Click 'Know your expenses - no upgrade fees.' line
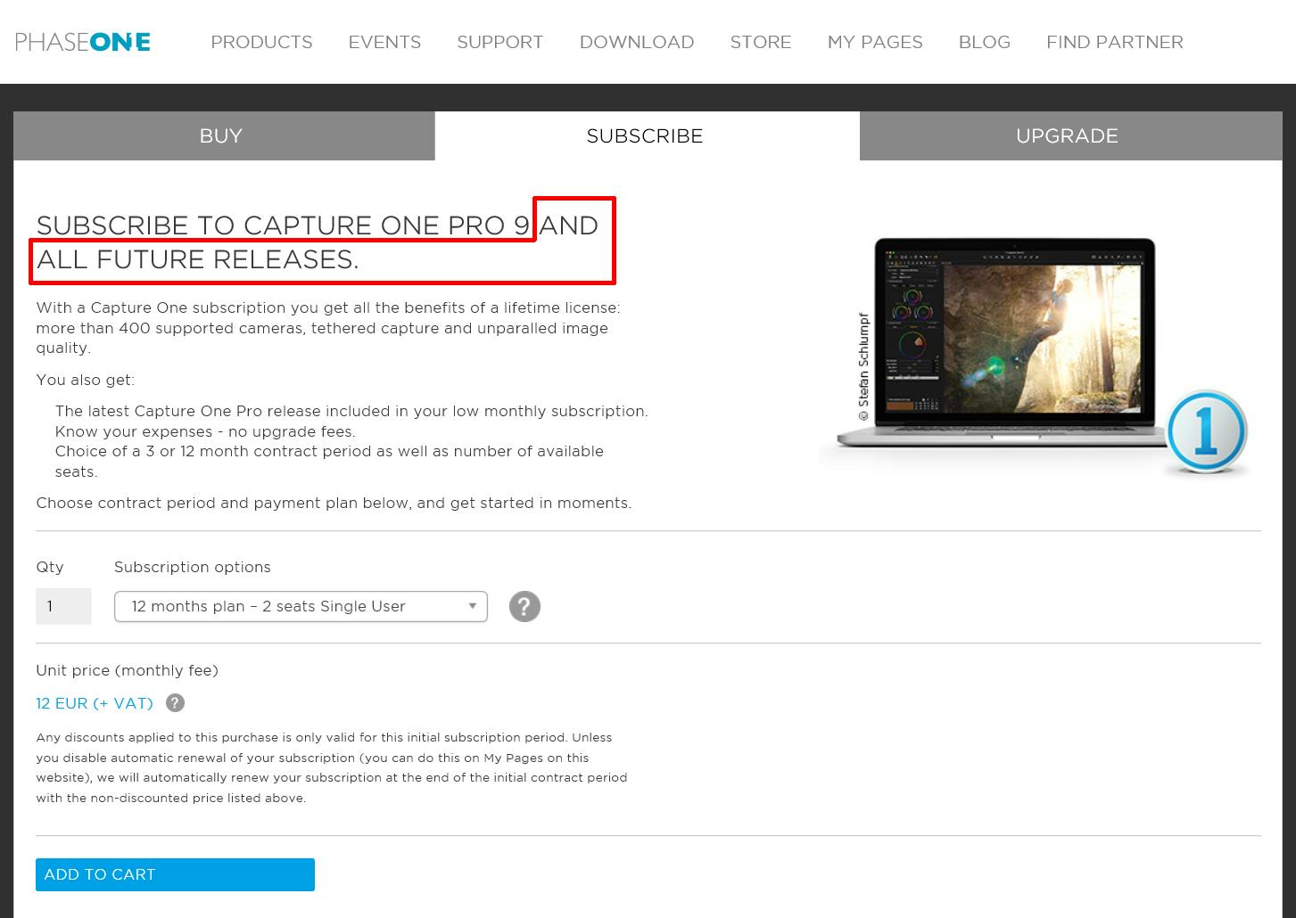Screen dimensions: 1296x918 [x=205, y=431]
